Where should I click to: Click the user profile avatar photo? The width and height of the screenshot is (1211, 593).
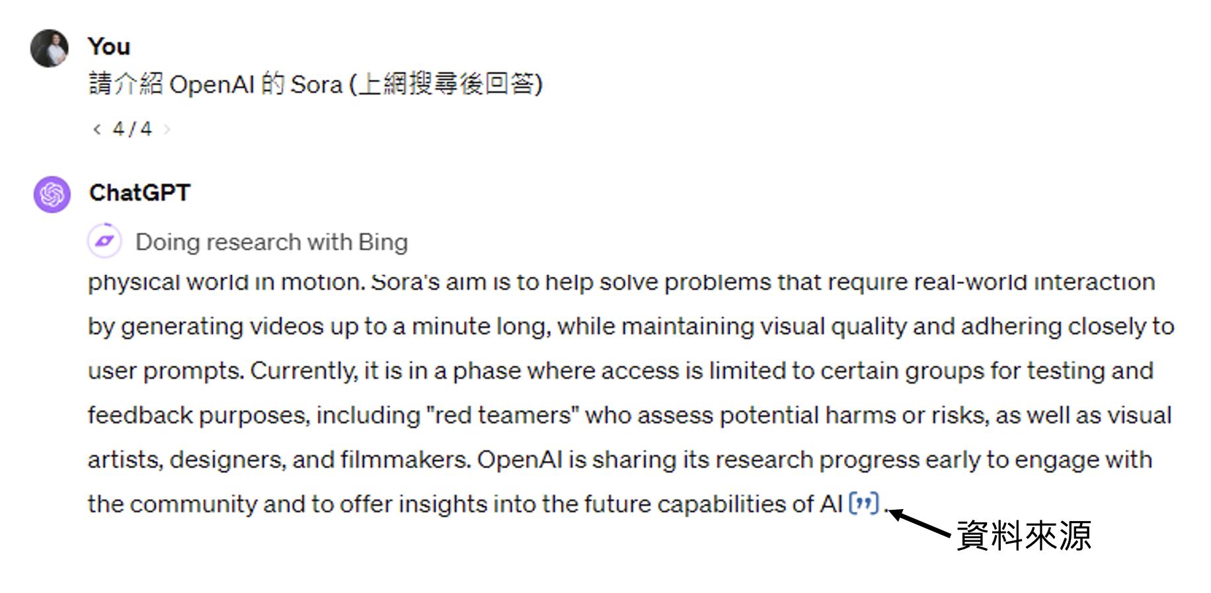[50, 48]
